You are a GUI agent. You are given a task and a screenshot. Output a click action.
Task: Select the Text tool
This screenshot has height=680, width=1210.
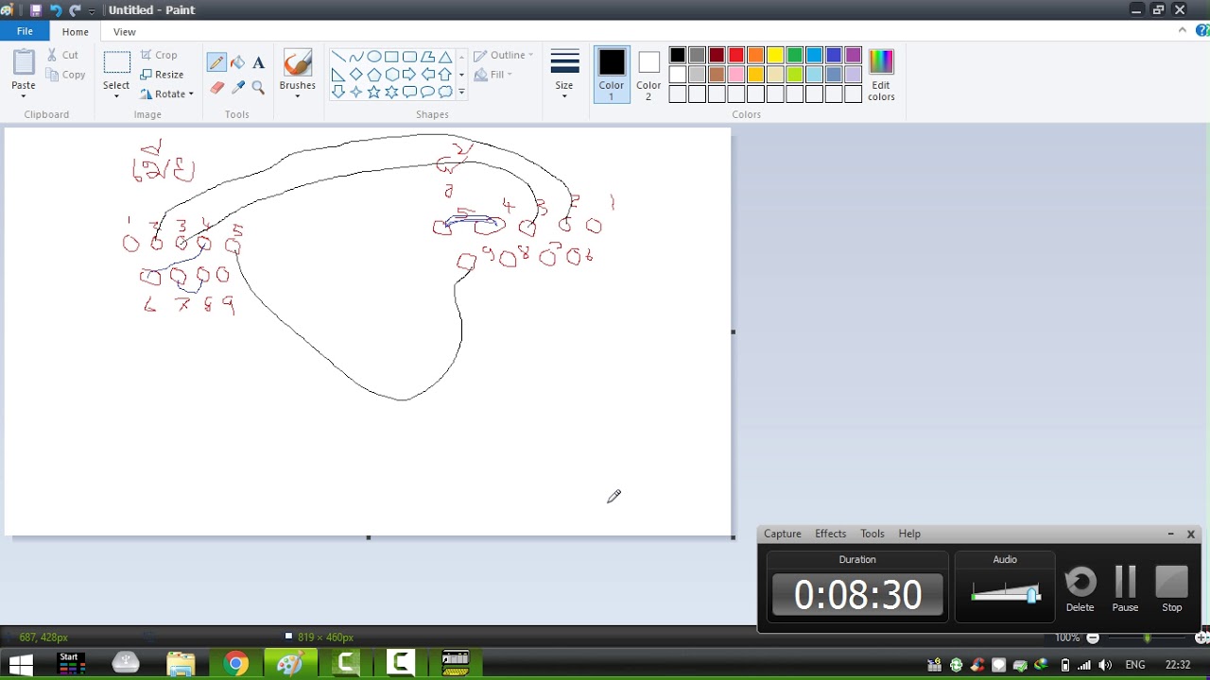(258, 62)
